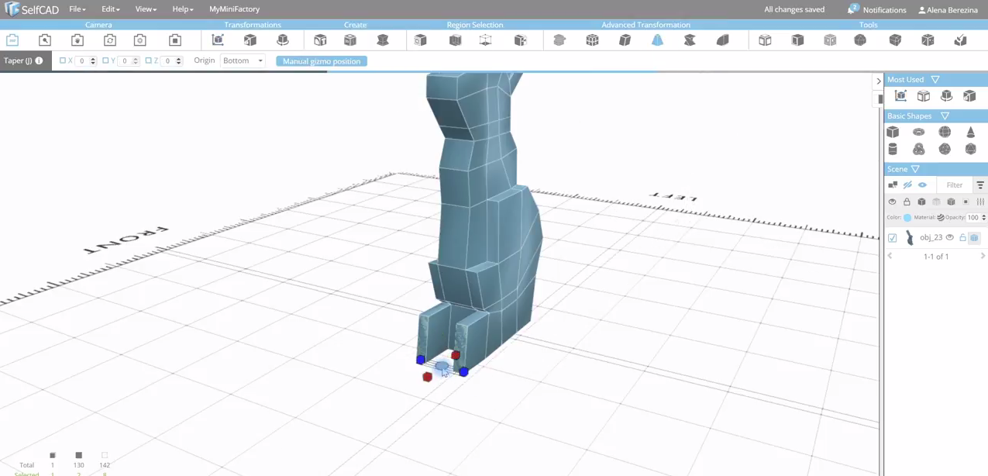Toggle visibility eye of obj_23
The height and width of the screenshot is (476, 988).
point(950,238)
